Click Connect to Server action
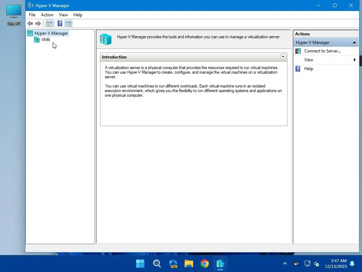 pyautogui.click(x=322, y=51)
